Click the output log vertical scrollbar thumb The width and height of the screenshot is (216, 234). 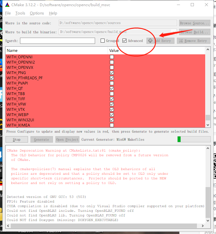pos(208,203)
